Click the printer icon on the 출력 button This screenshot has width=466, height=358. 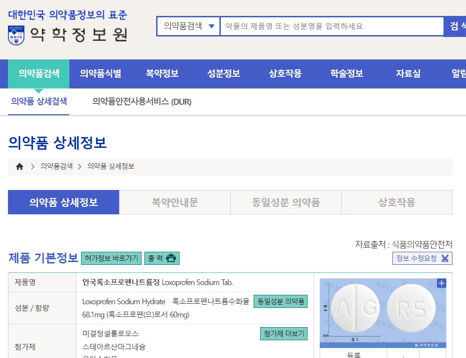tap(172, 258)
